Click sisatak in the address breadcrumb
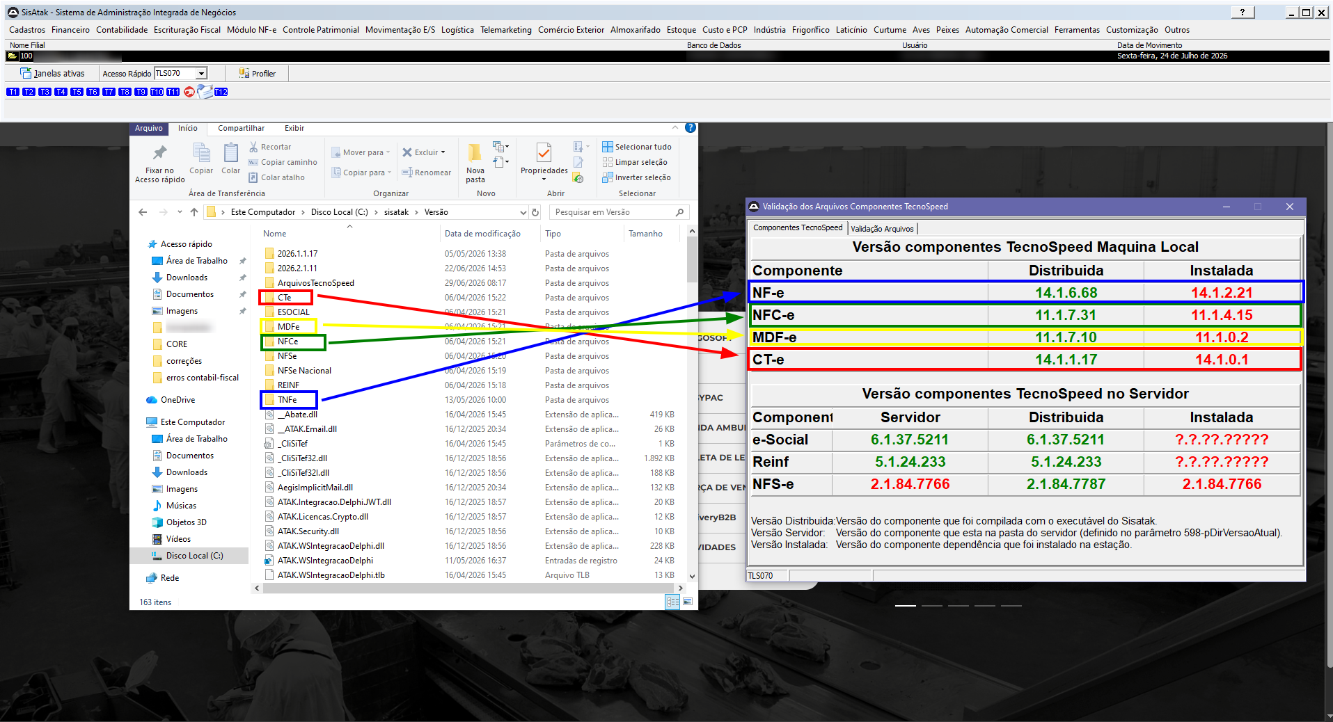The image size is (1333, 722). 396,212
